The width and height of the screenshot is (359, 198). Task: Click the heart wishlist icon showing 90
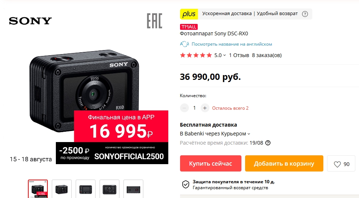337,164
